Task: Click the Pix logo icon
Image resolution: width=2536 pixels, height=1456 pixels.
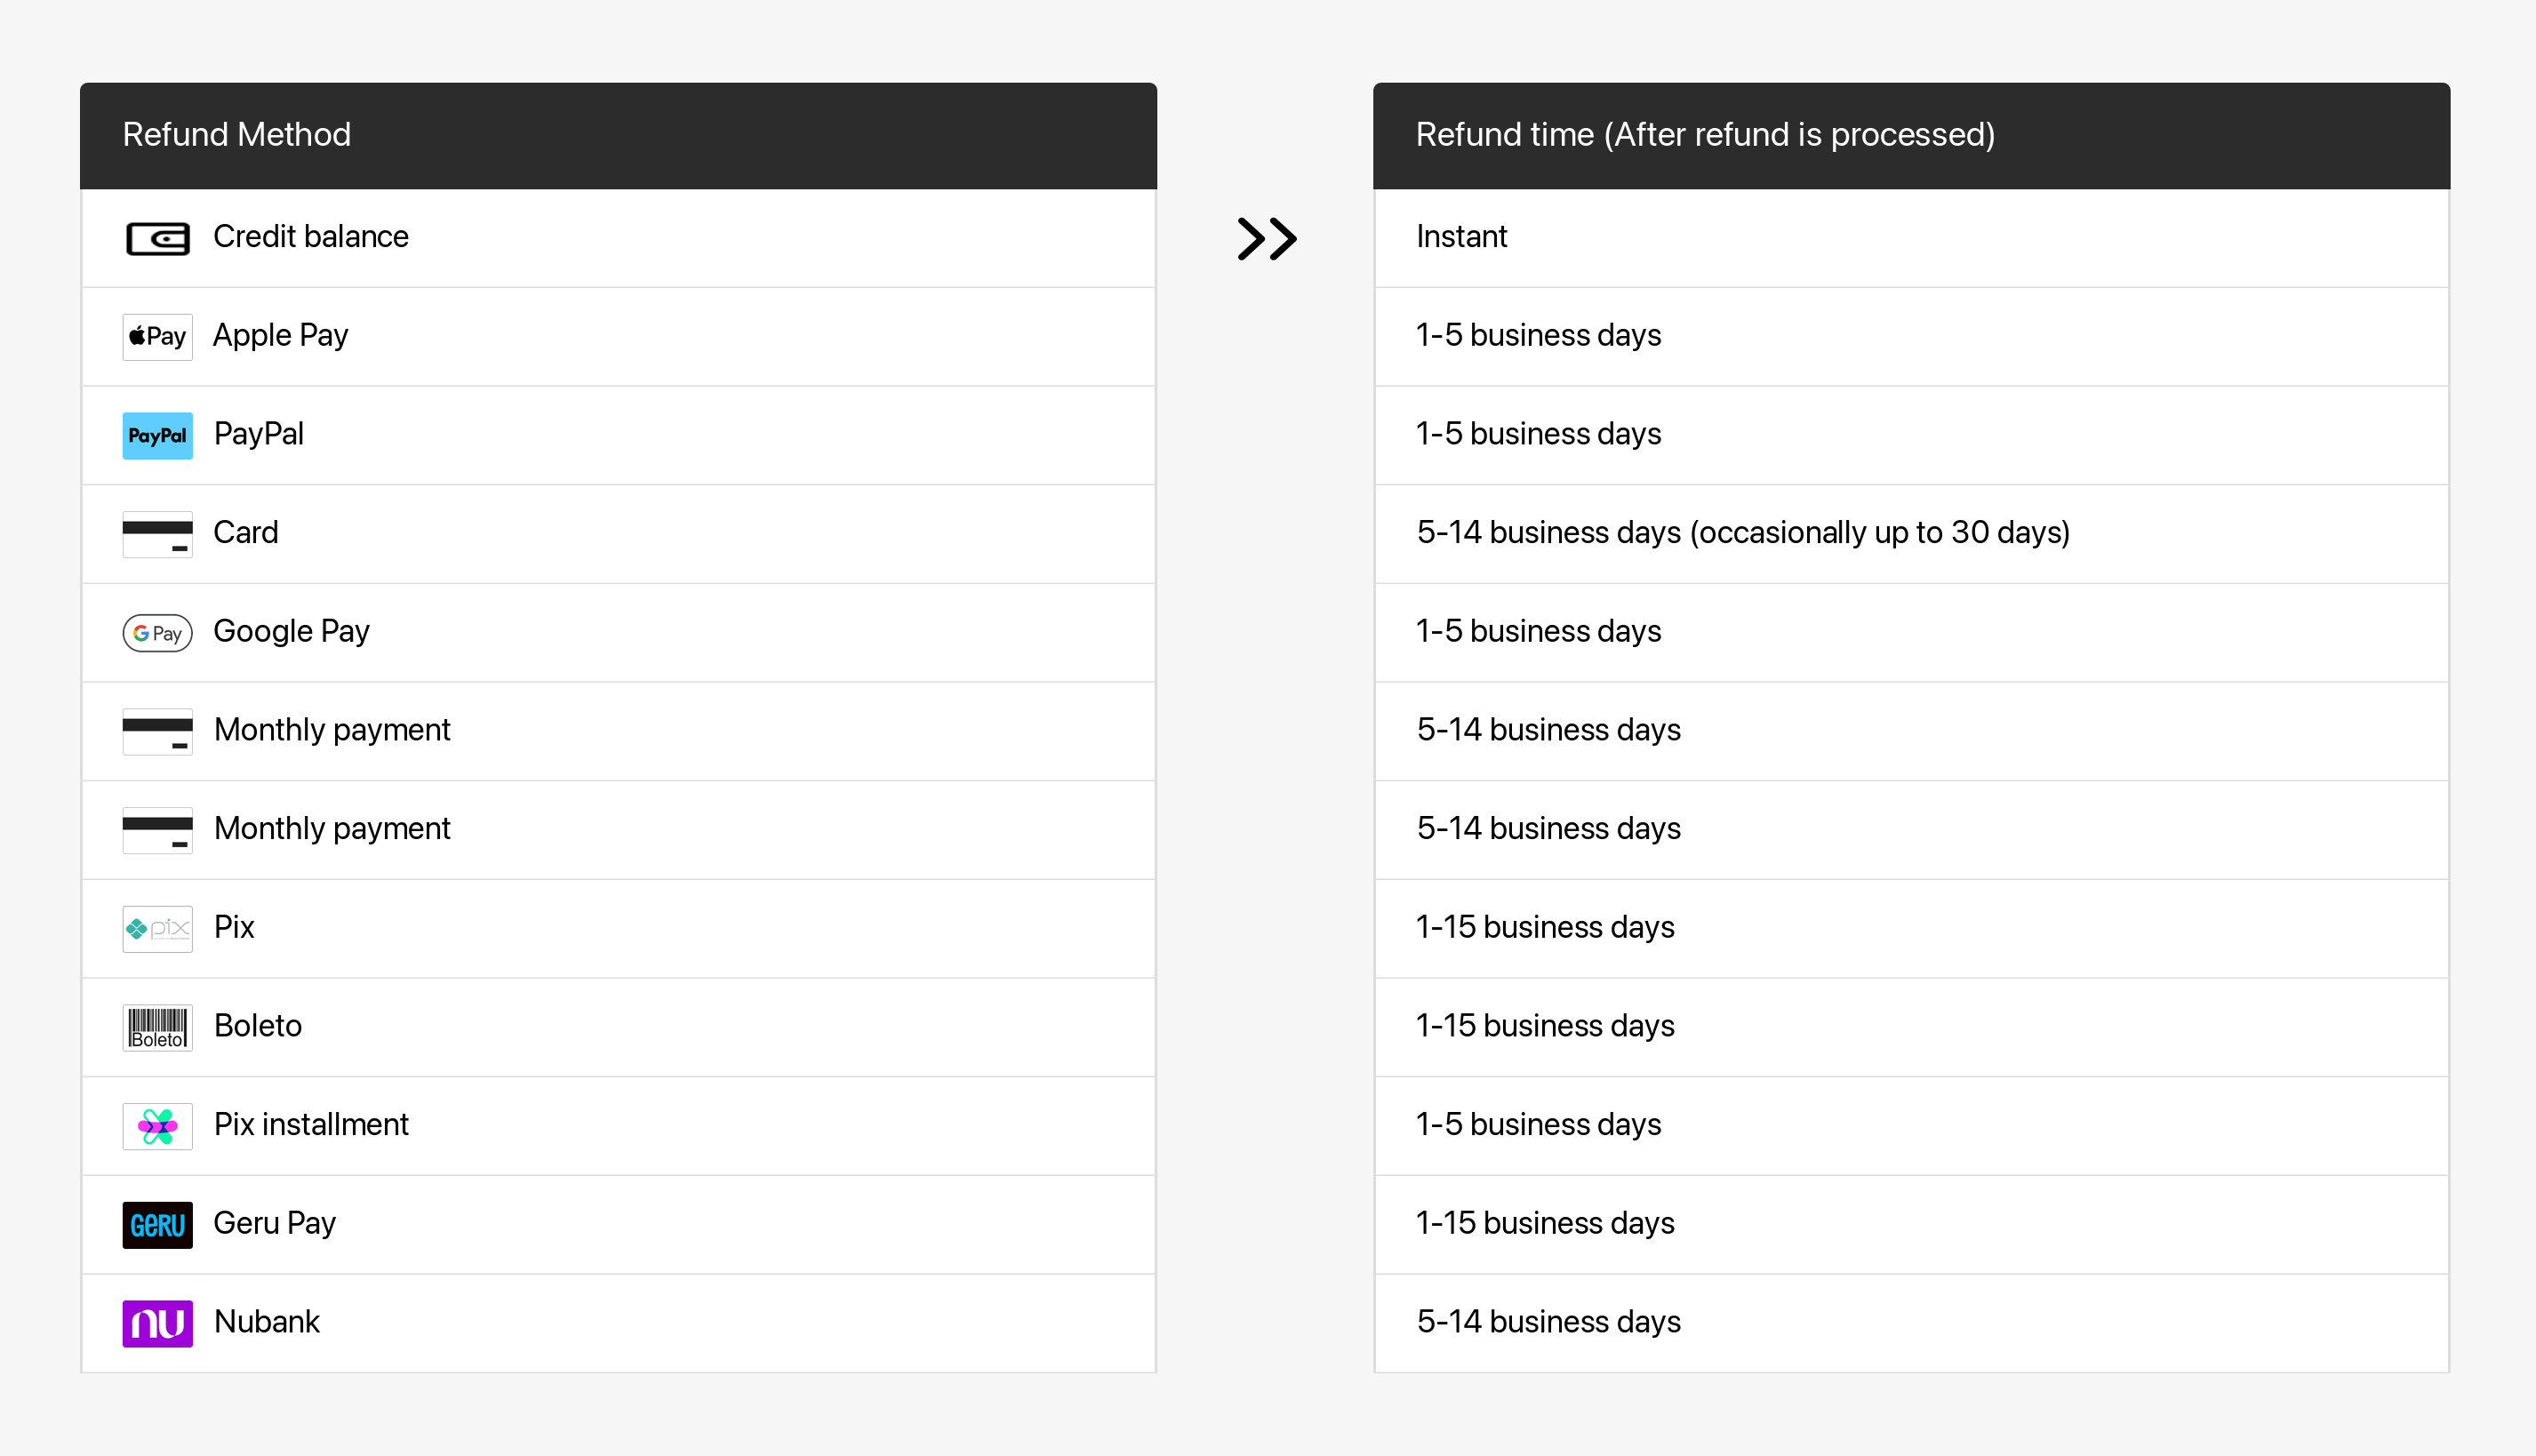Action: 157,929
